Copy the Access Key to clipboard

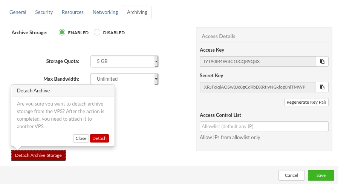322,61
